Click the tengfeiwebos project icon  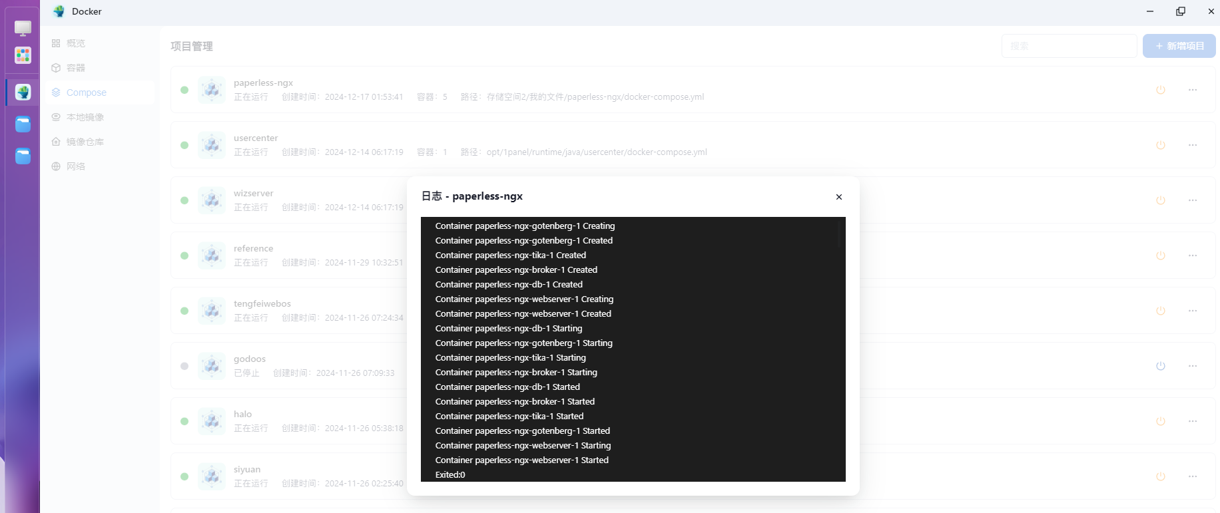[212, 311]
